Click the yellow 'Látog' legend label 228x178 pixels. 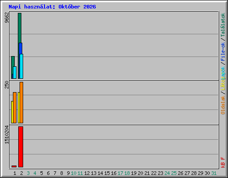[x=223, y=83]
